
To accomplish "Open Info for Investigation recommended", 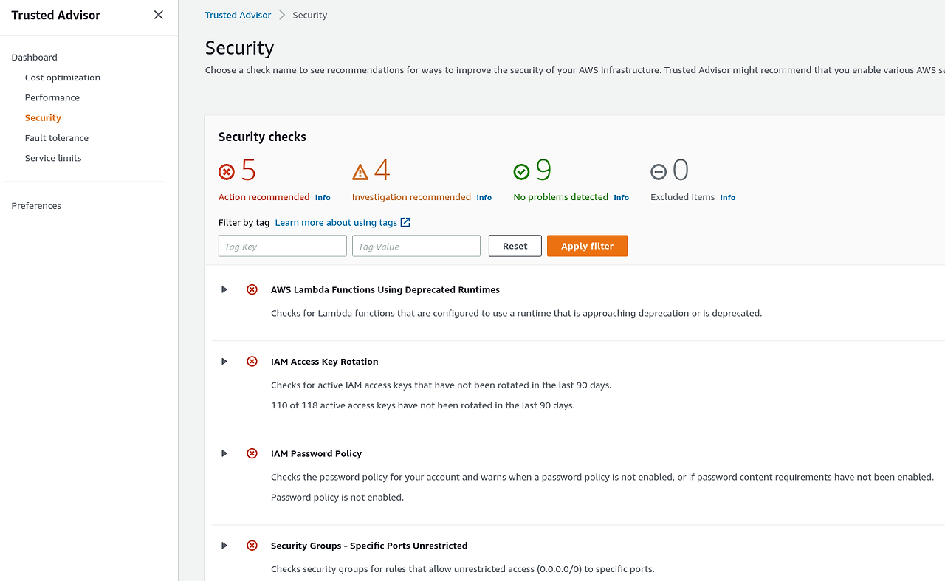I will 484,198.
